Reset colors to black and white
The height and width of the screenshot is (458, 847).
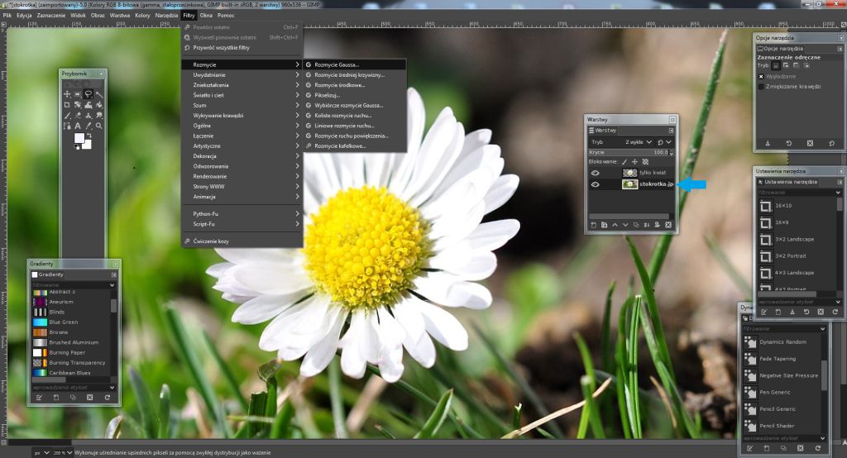tap(77, 147)
